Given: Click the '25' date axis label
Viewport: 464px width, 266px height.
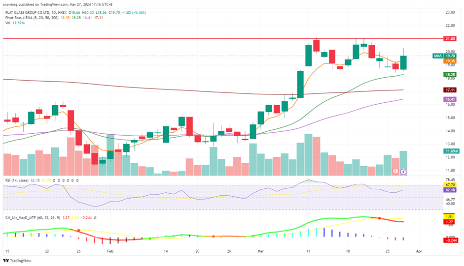Looking at the screenshot, I should (x=388, y=251).
